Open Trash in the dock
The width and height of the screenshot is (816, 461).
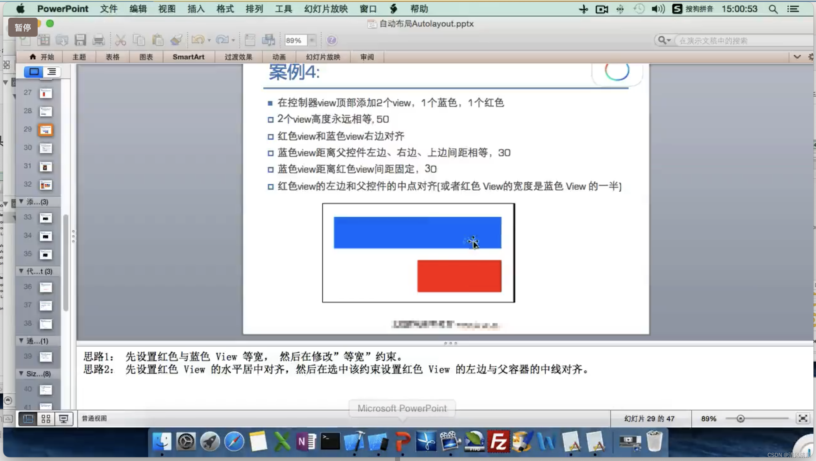pos(654,441)
